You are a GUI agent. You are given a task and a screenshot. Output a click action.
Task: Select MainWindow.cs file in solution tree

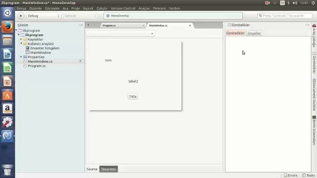pos(40,61)
